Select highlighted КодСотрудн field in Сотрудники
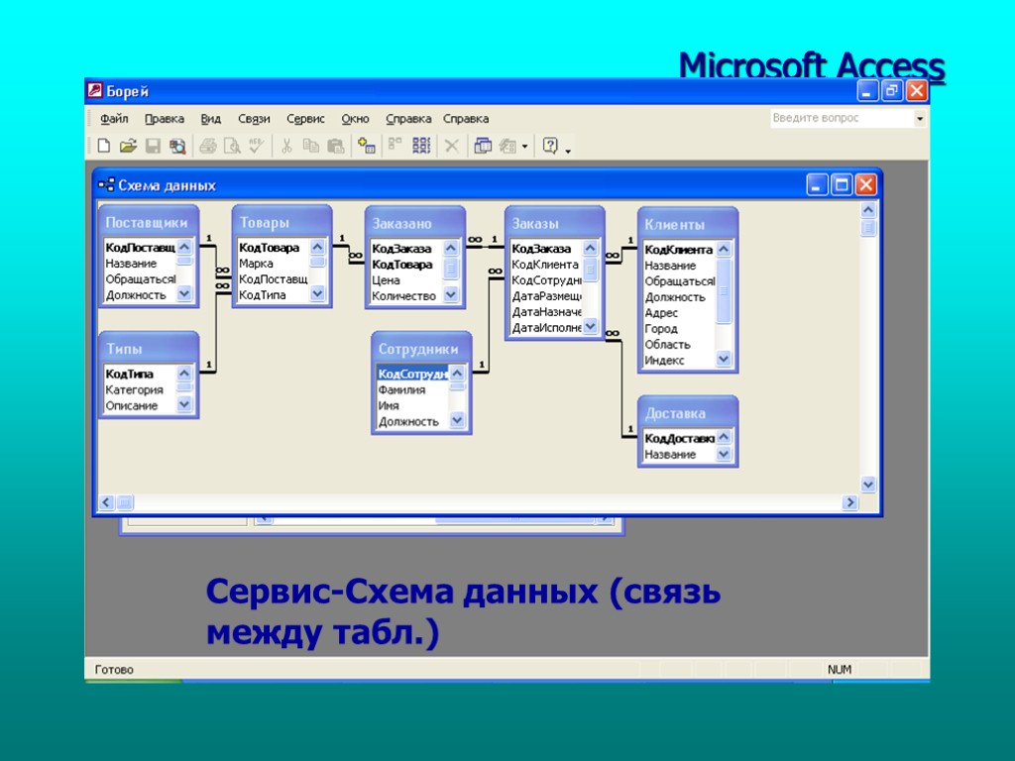Viewport: 1015px width, 761px height. 412,374
